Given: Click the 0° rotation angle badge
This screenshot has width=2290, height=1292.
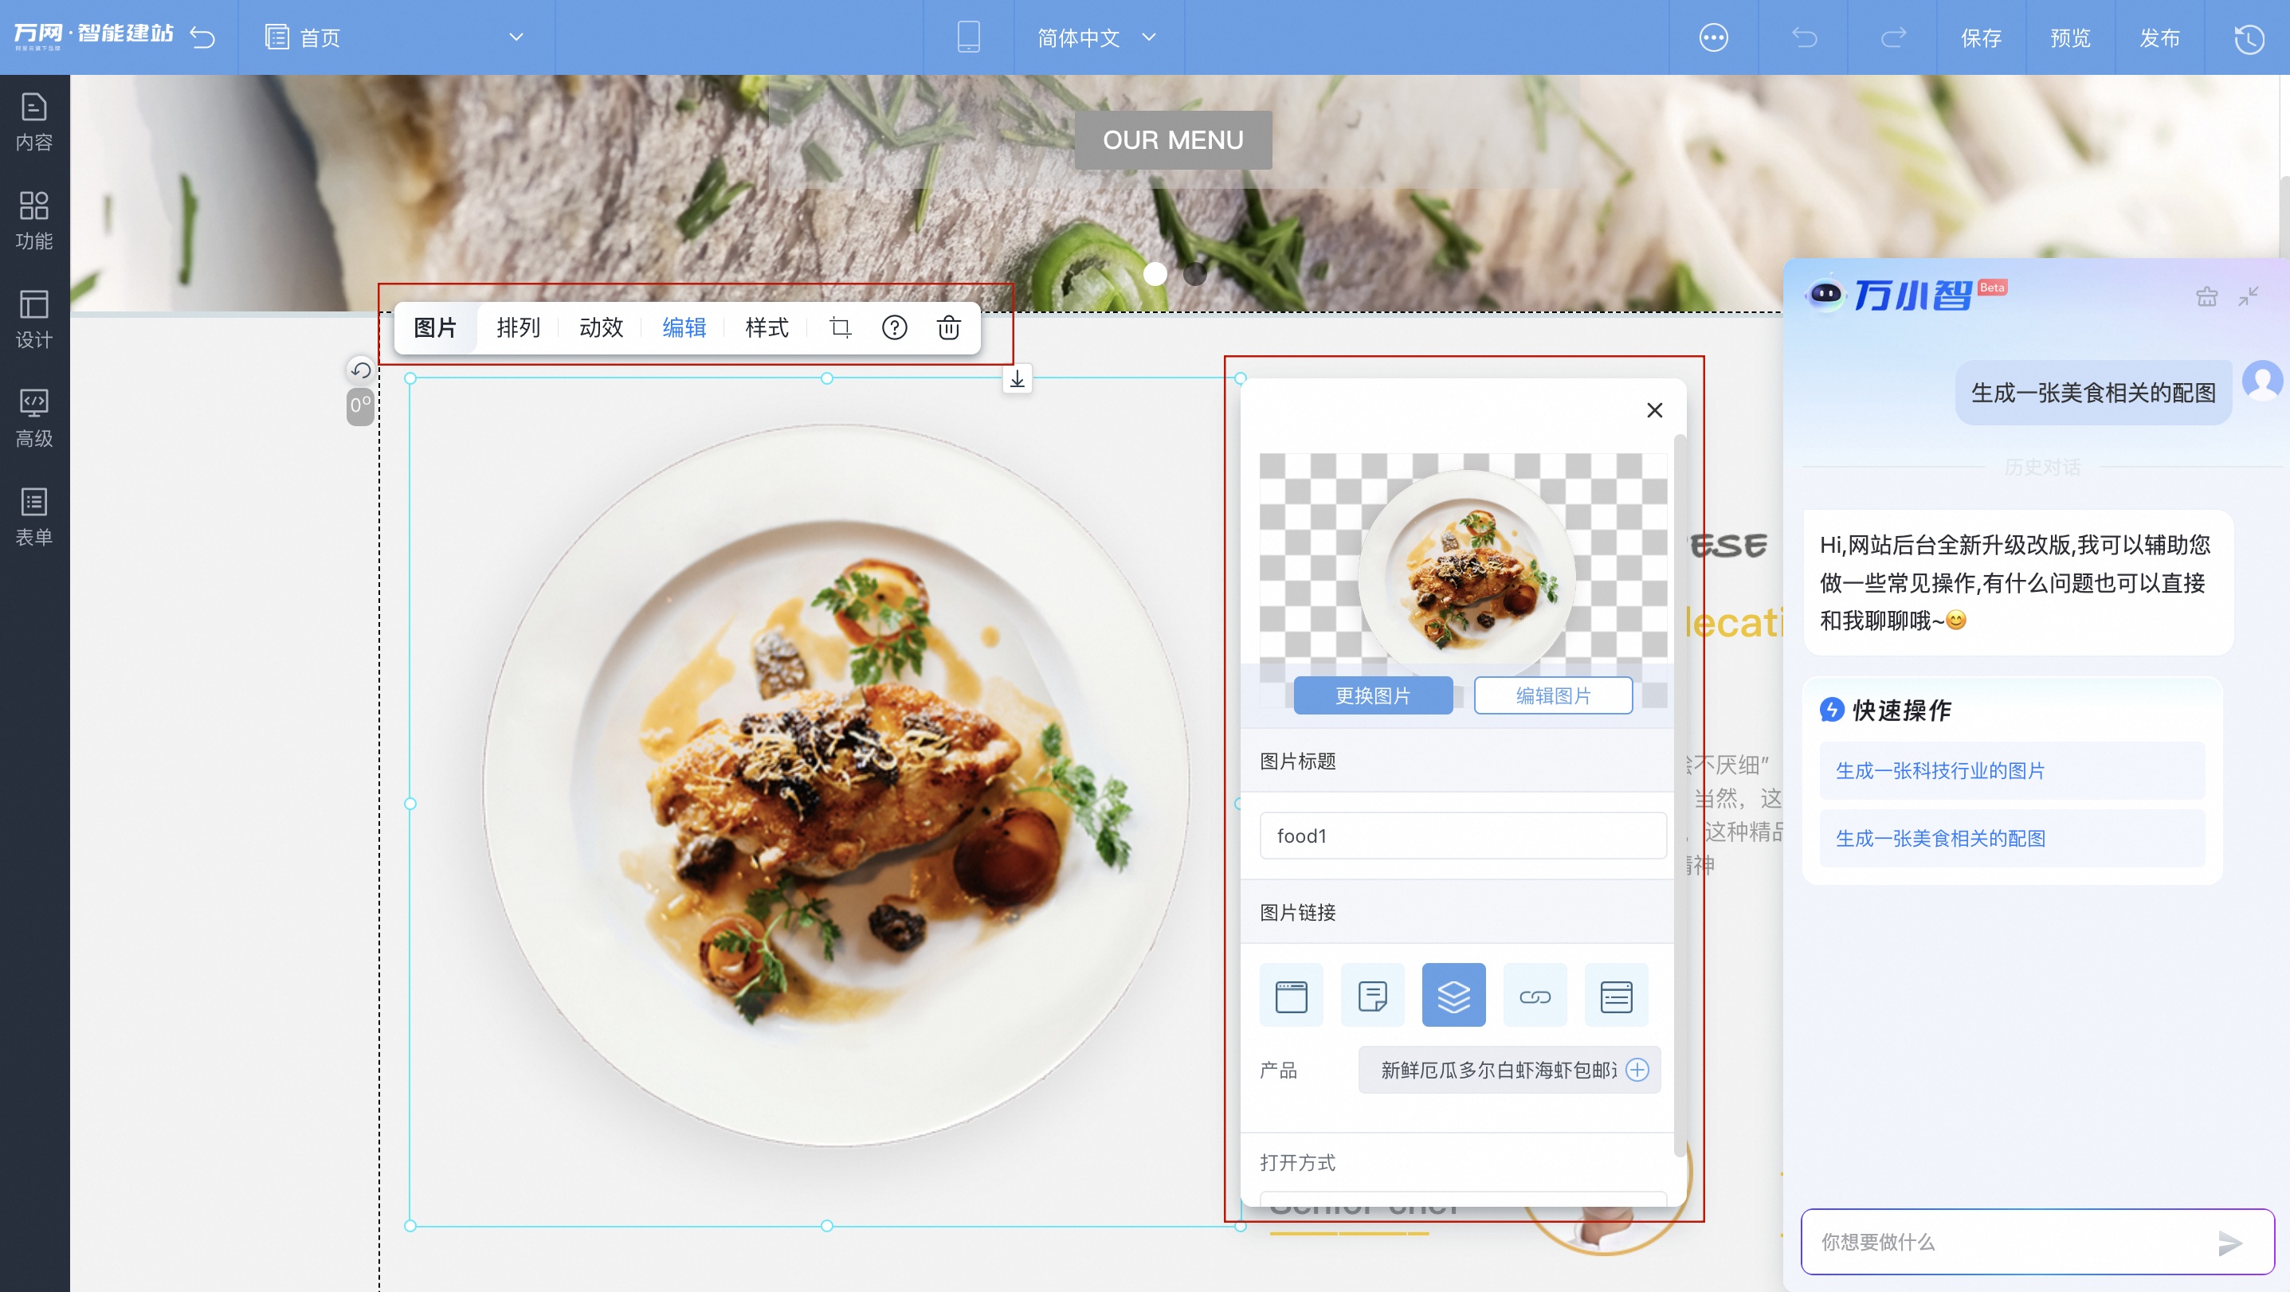Looking at the screenshot, I should (x=360, y=406).
